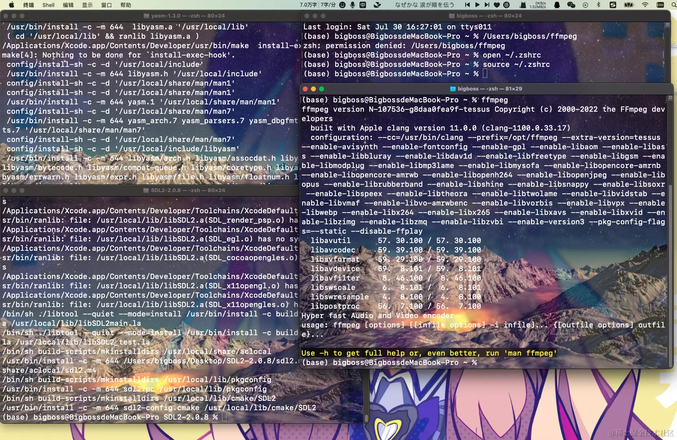
Task: Skip to the next track
Action: (487, 5)
